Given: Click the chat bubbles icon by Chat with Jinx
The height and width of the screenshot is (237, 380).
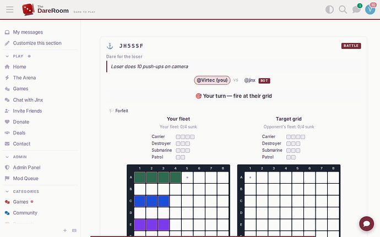Looking at the screenshot, I should point(7,100).
